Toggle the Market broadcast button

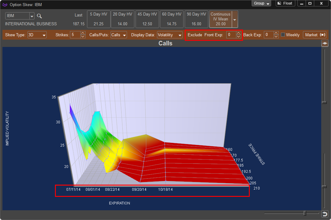click(x=315, y=35)
